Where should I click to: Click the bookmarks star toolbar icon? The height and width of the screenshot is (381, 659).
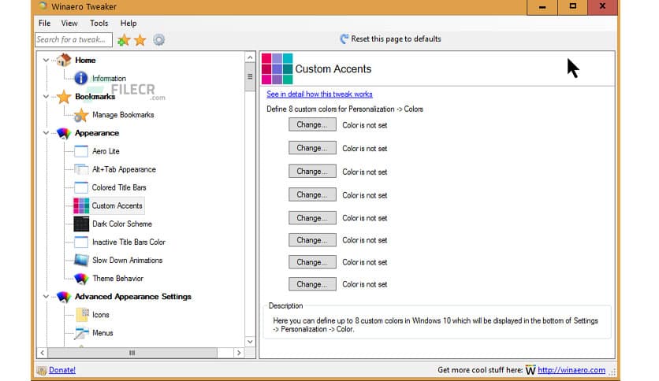pyautogui.click(x=140, y=40)
